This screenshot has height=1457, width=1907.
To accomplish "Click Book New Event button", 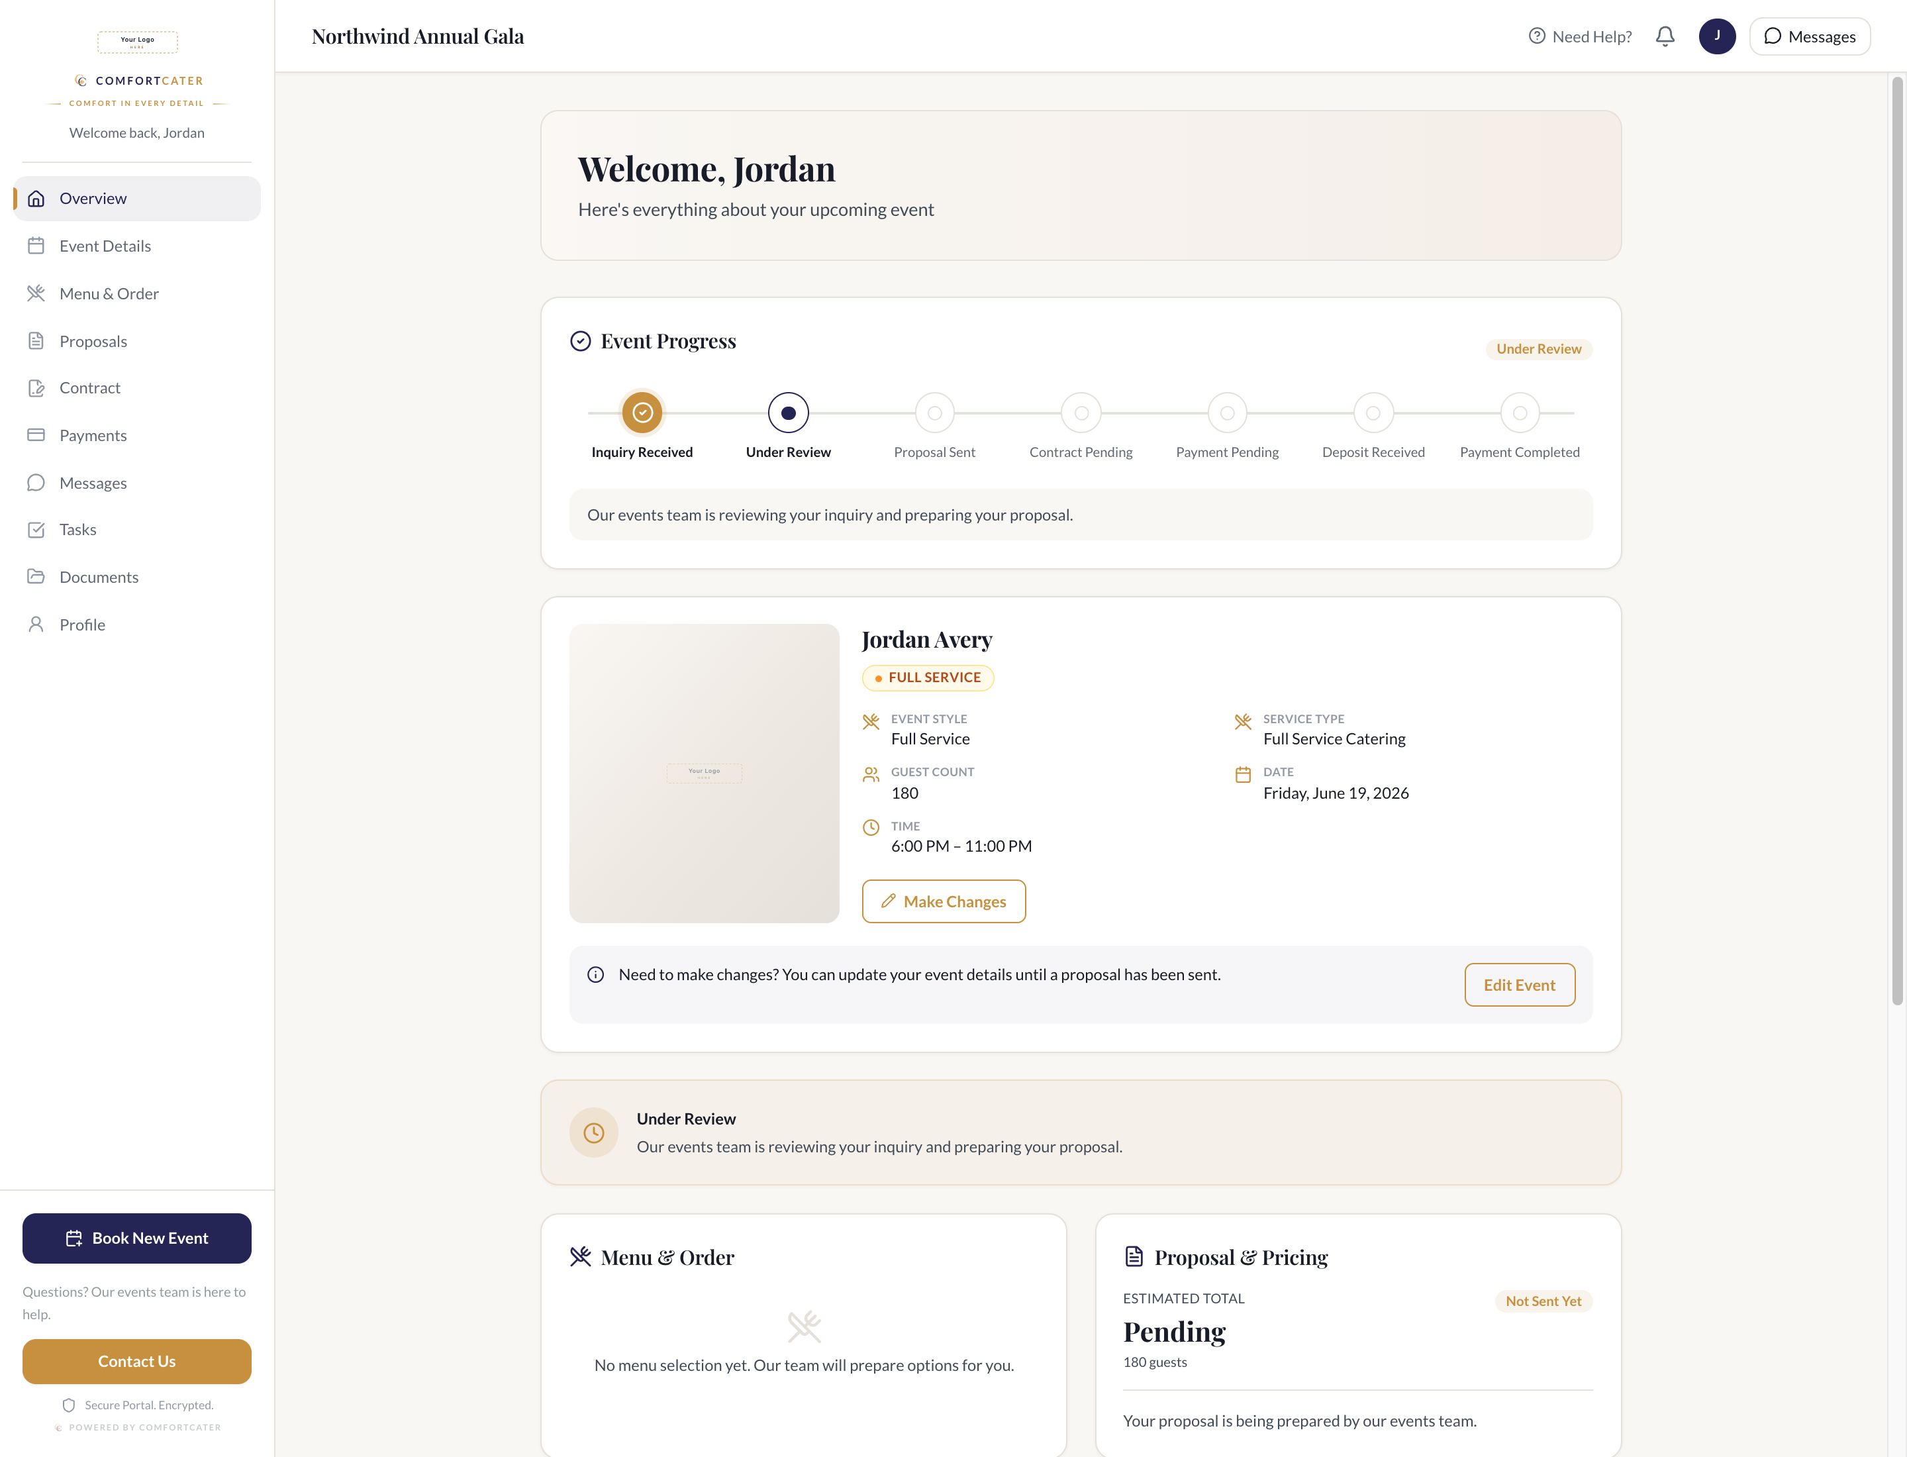I will tap(137, 1238).
